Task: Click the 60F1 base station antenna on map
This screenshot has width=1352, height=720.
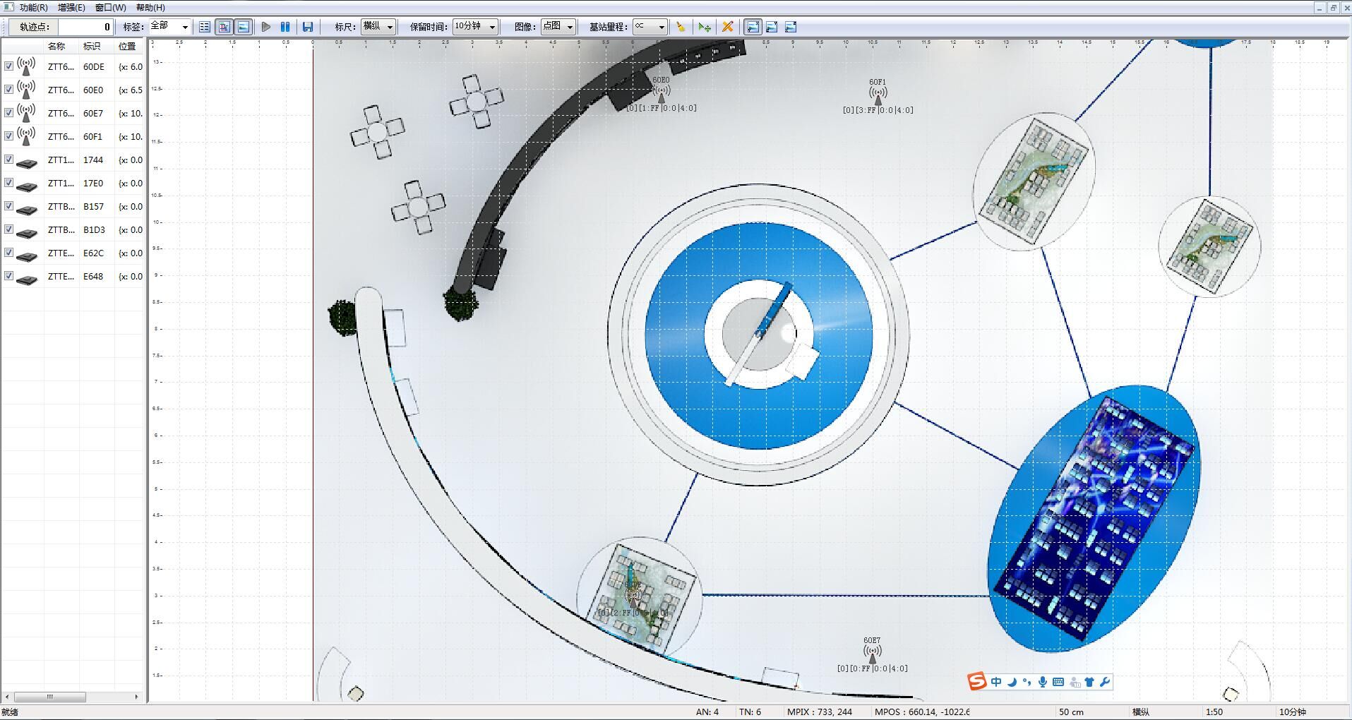Action: [x=878, y=94]
